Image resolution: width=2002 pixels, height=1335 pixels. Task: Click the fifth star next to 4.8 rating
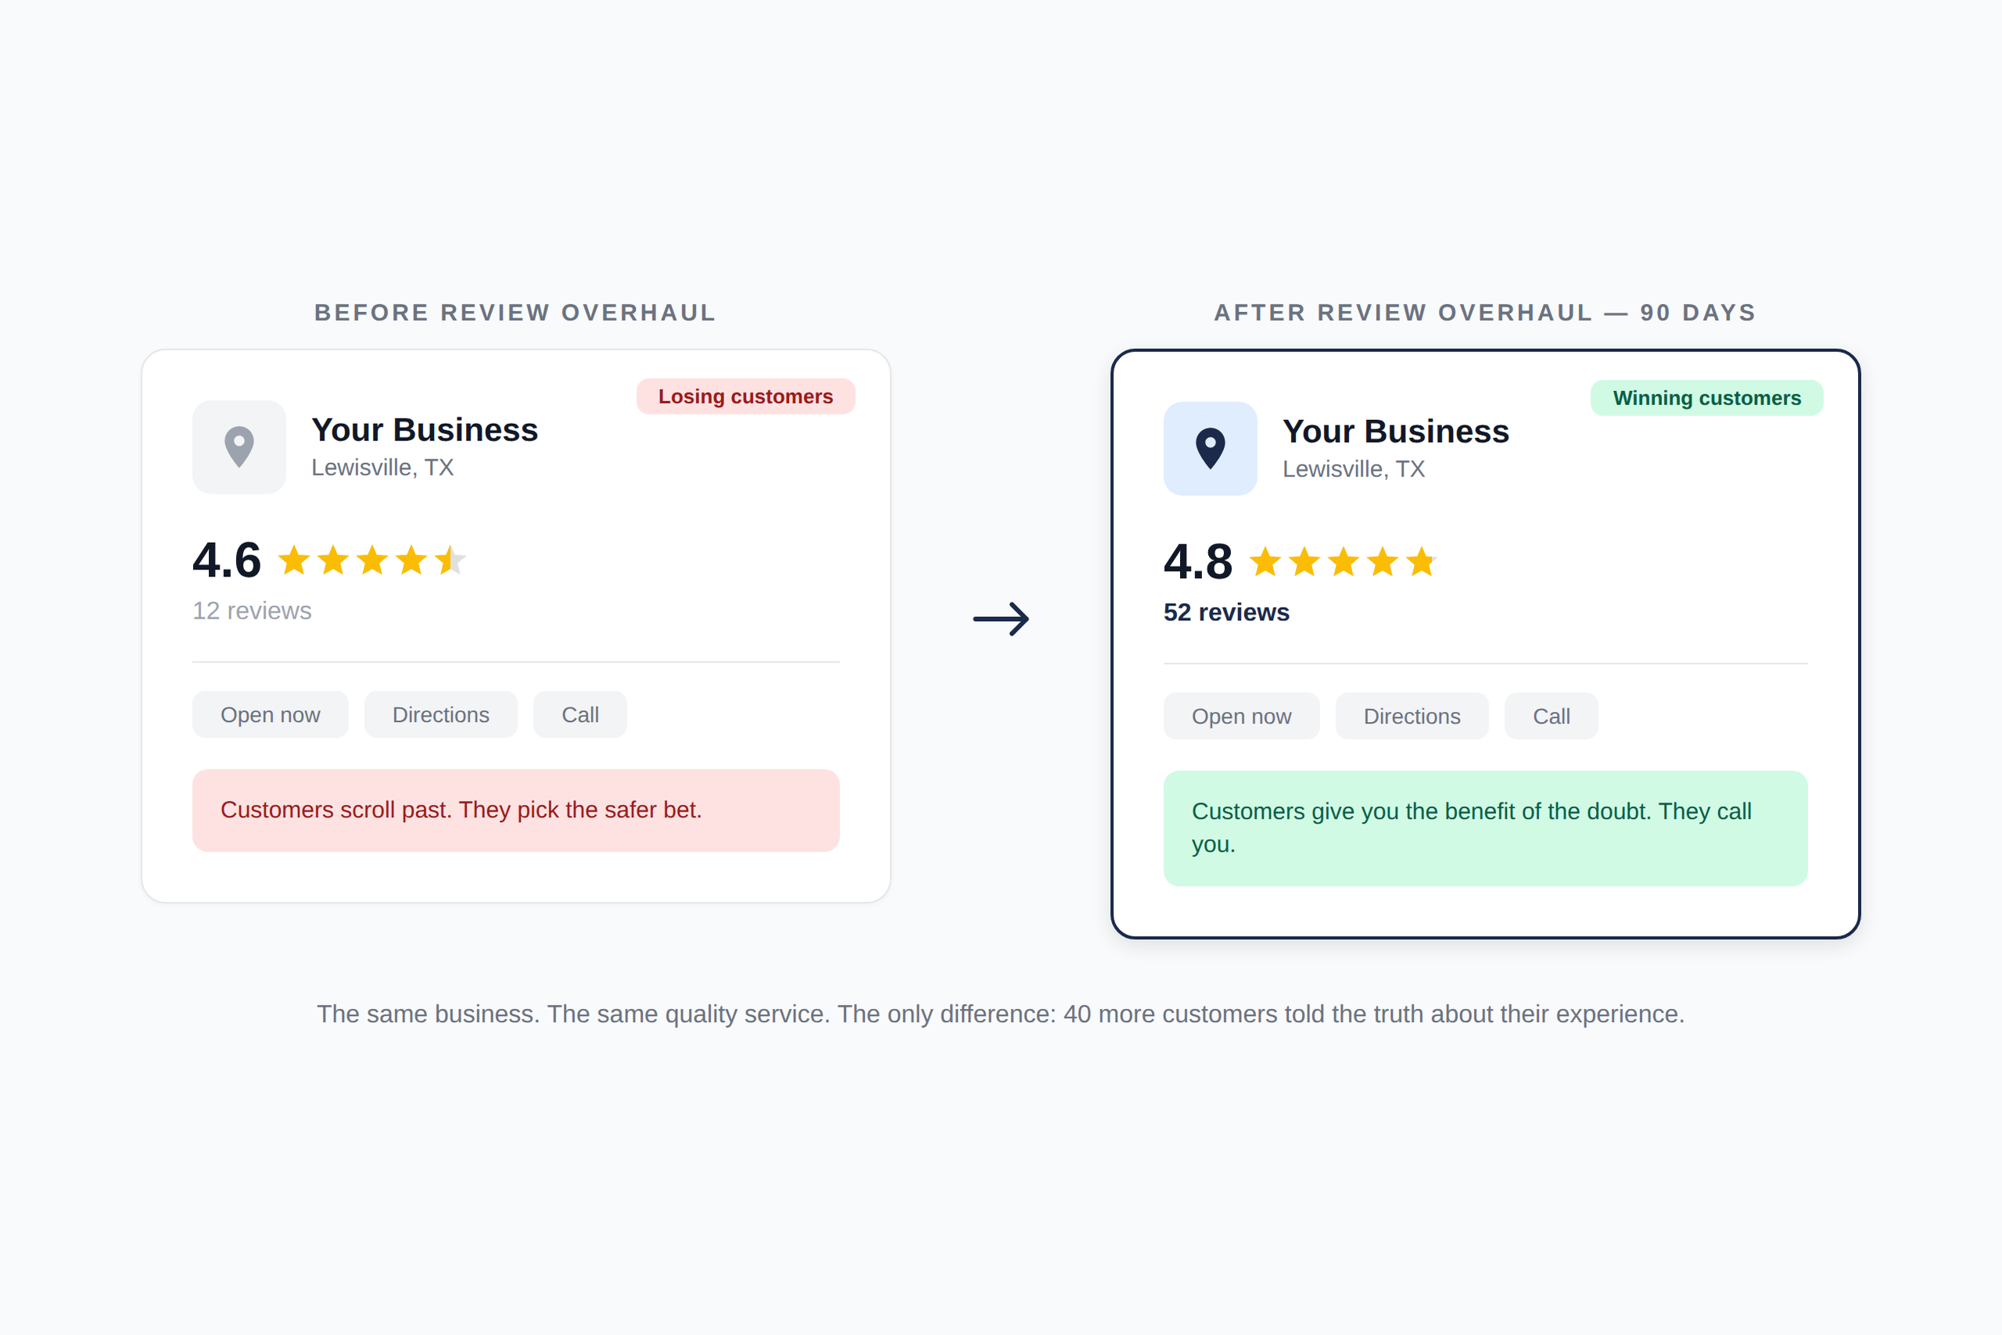click(1421, 563)
